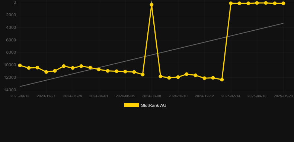Click the y-axis value 14000
Screen dimensions: 294x142
(x=10, y=90)
